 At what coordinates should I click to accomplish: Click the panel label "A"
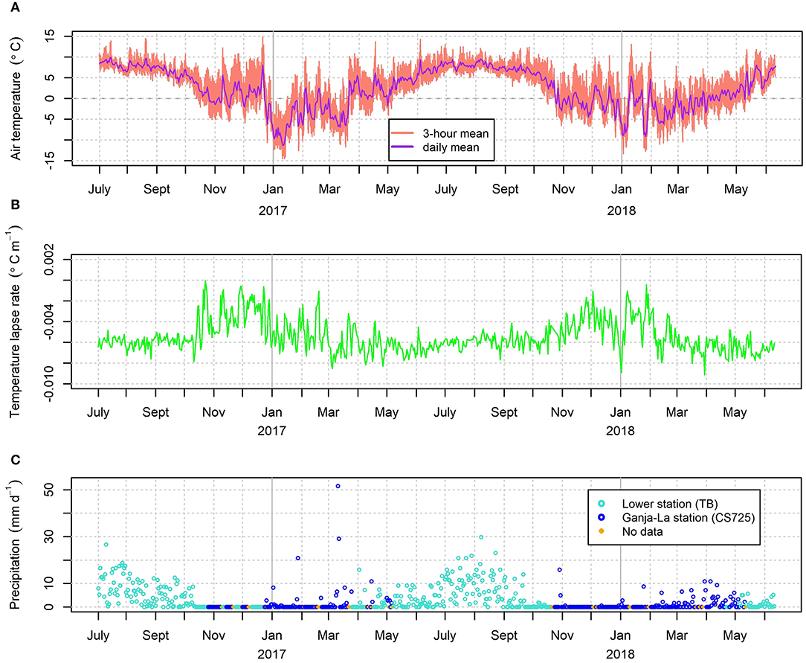(15, 7)
